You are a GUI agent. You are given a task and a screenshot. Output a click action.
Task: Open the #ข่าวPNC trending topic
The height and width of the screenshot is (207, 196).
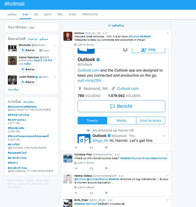[x=14, y=144]
